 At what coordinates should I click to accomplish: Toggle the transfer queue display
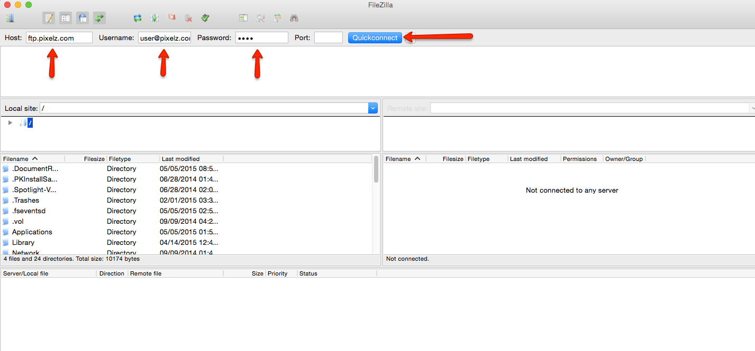(99, 18)
